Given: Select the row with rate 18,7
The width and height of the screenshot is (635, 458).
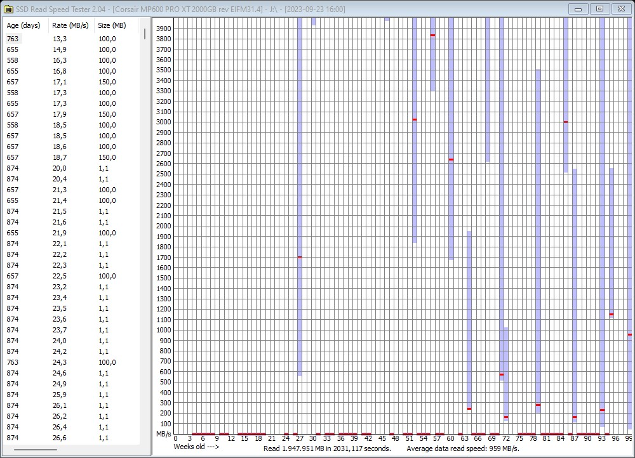Looking at the screenshot, I should [x=71, y=157].
